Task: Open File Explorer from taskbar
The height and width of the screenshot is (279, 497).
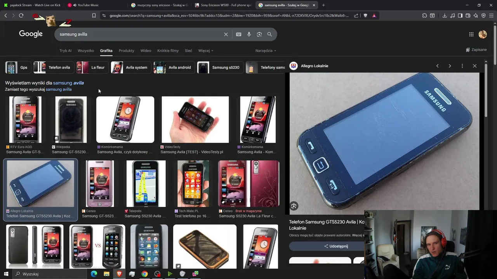Action: pos(106,274)
